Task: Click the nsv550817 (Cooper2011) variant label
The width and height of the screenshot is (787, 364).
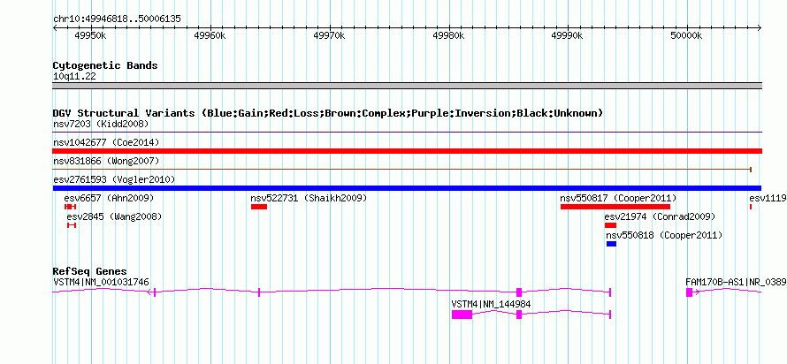Action: point(618,199)
